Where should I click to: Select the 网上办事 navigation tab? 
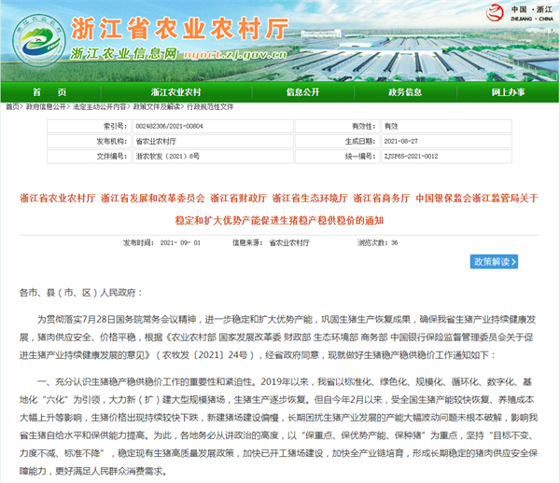point(513,92)
